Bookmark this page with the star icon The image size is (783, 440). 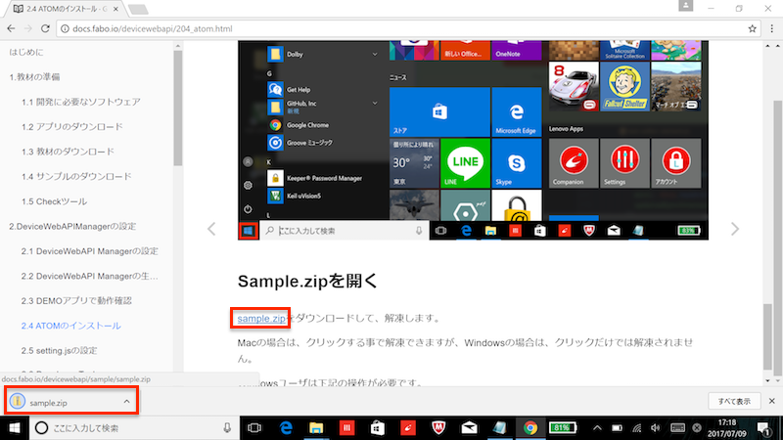tap(753, 29)
